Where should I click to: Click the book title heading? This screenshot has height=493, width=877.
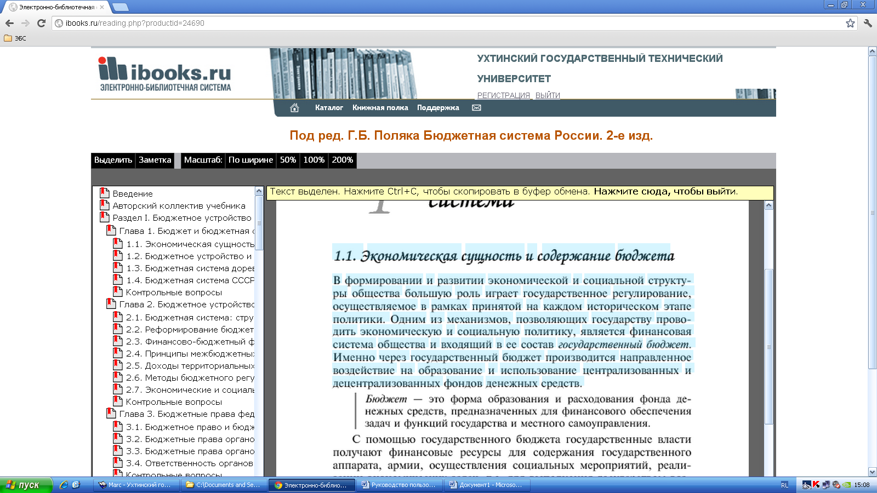click(x=471, y=135)
